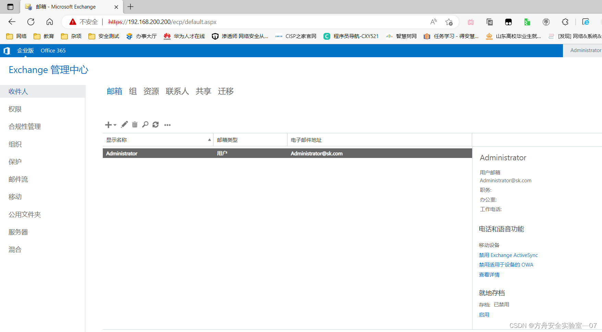Screen dimensions: 602x332
Task: Click 禁用 Exchange ActiveSync link
Action: pos(508,255)
